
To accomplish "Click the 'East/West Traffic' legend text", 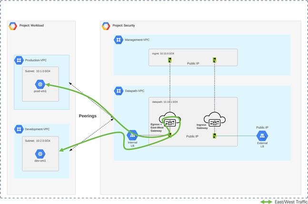I will coord(291,202).
